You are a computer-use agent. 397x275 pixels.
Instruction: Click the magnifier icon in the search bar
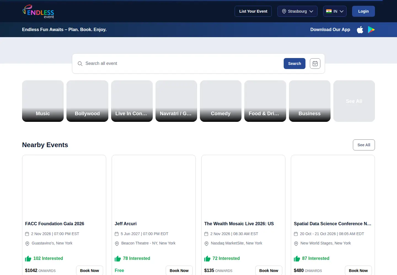[80, 64]
